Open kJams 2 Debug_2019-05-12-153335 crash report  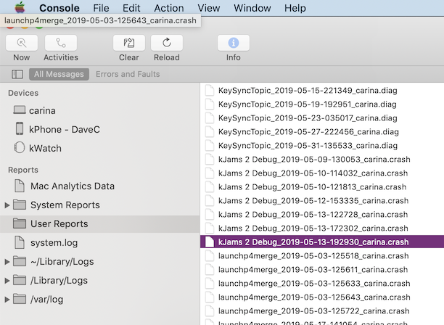[x=313, y=201]
